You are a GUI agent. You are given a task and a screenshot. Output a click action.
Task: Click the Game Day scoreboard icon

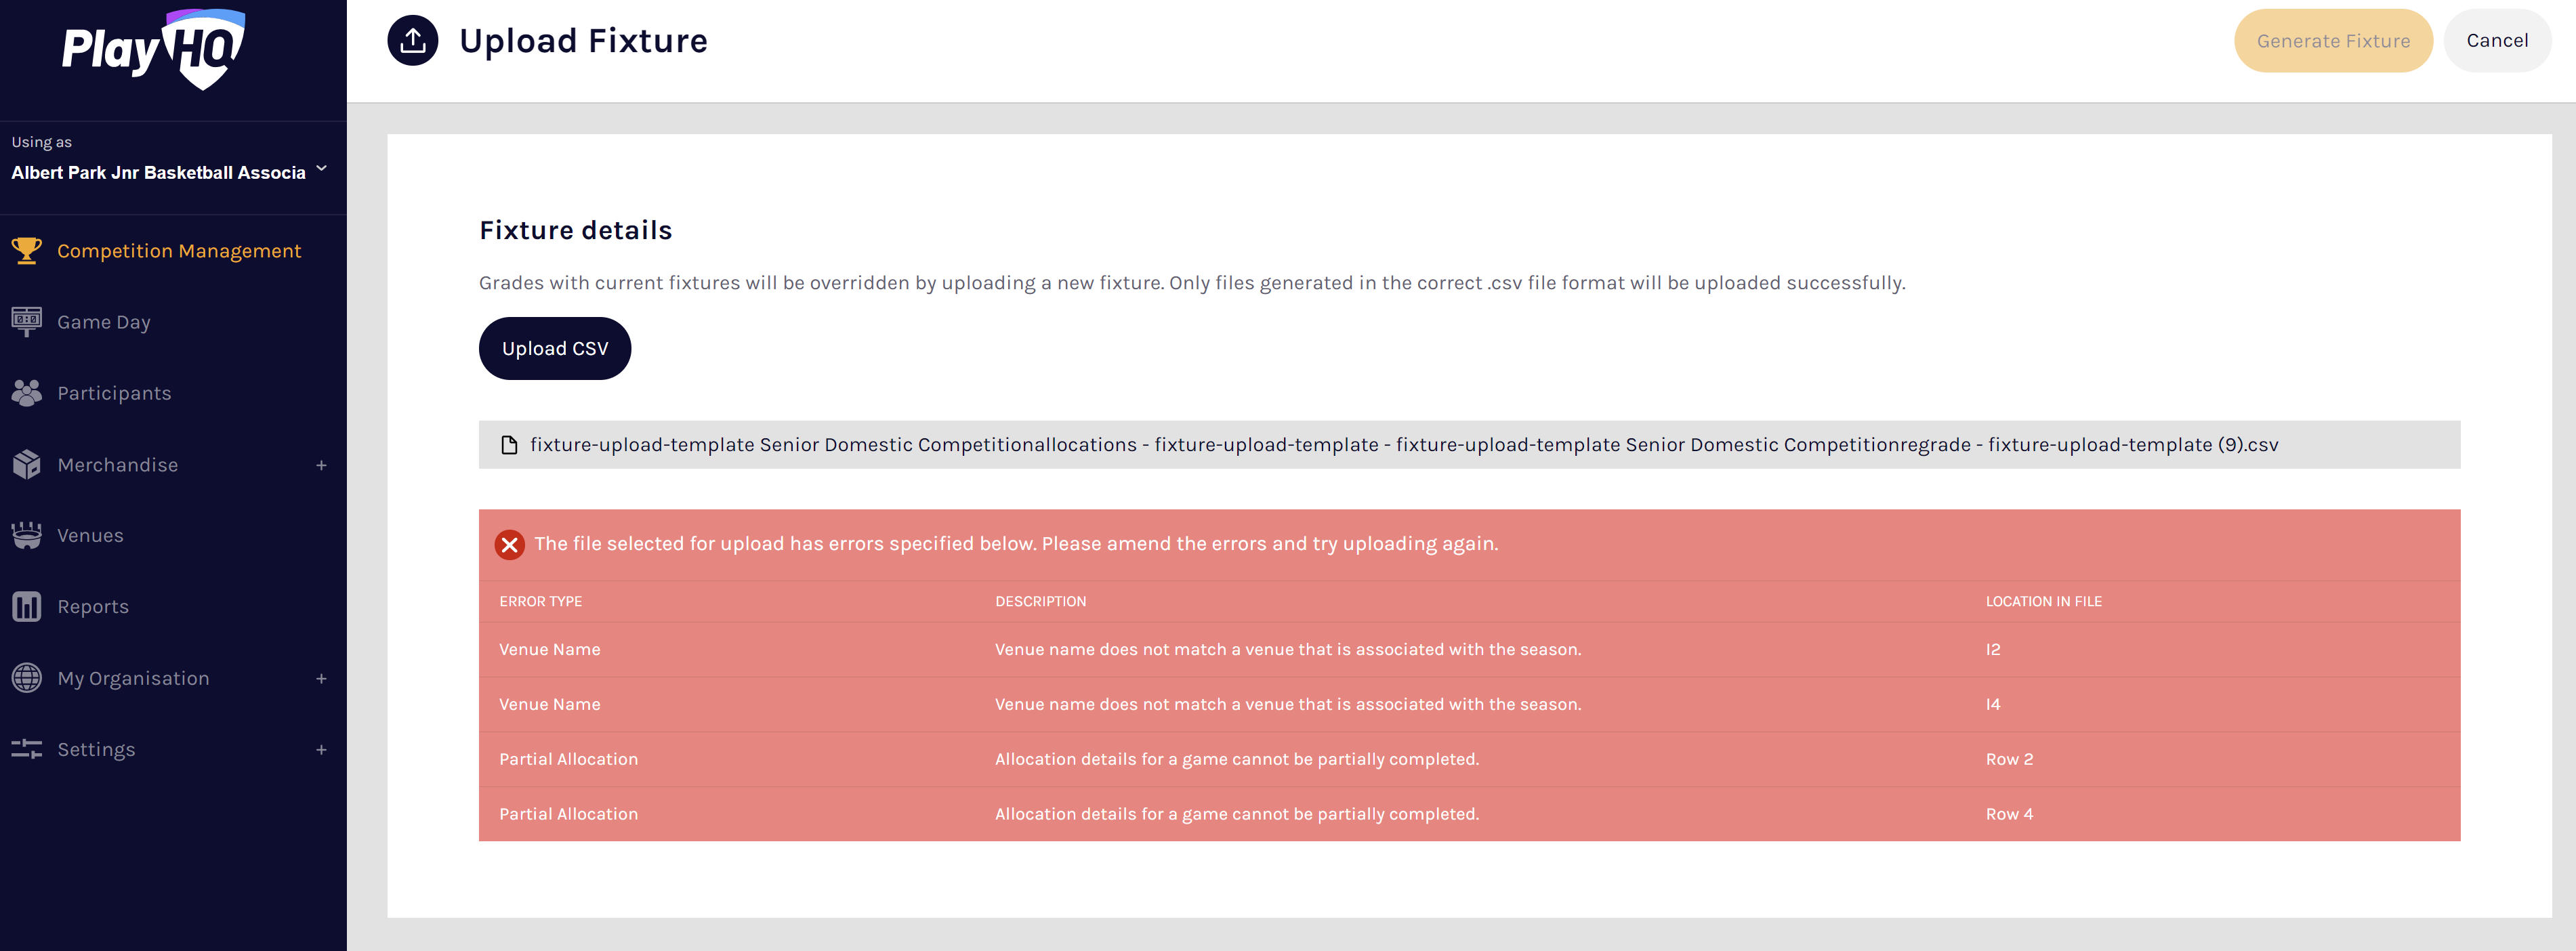(x=27, y=321)
